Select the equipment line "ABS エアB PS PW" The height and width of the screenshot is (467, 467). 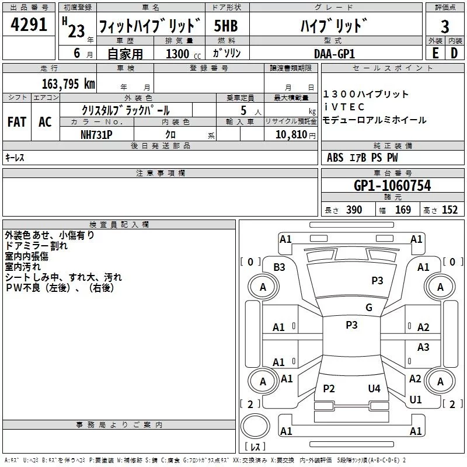pos(362,158)
